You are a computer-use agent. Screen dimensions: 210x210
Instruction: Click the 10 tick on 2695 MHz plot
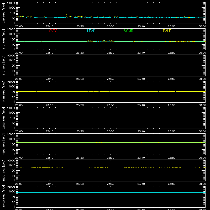pyautogui.click(x=14, y=123)
